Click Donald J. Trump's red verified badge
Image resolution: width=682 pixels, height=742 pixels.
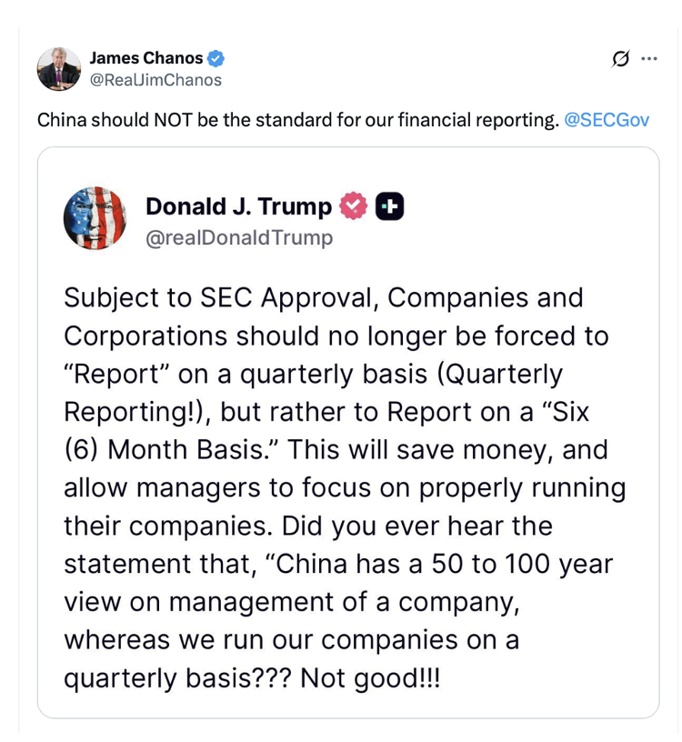353,207
